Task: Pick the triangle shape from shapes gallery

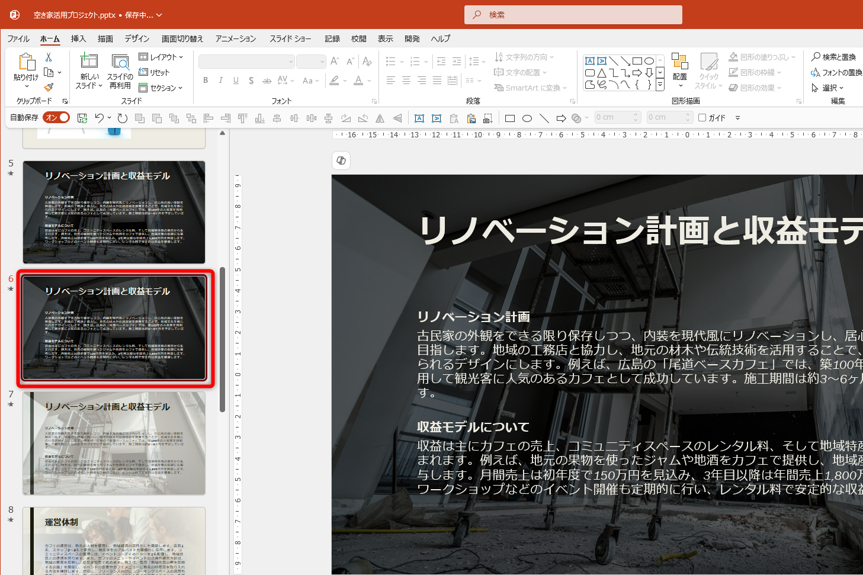Action: tap(602, 73)
